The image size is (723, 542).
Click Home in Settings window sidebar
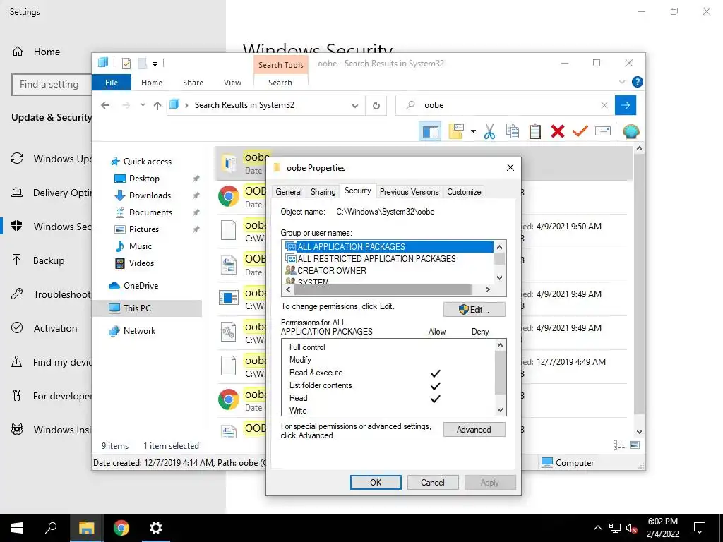tap(47, 52)
